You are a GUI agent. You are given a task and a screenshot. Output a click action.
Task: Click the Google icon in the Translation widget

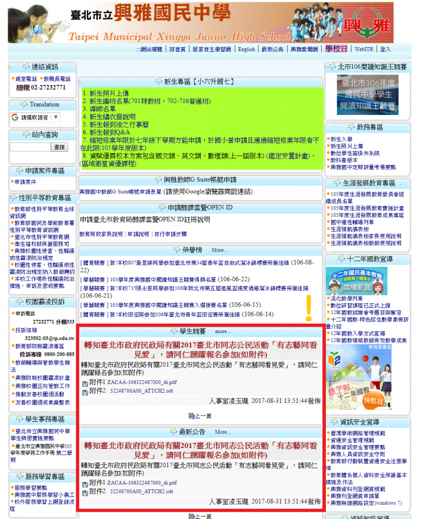(x=15, y=117)
